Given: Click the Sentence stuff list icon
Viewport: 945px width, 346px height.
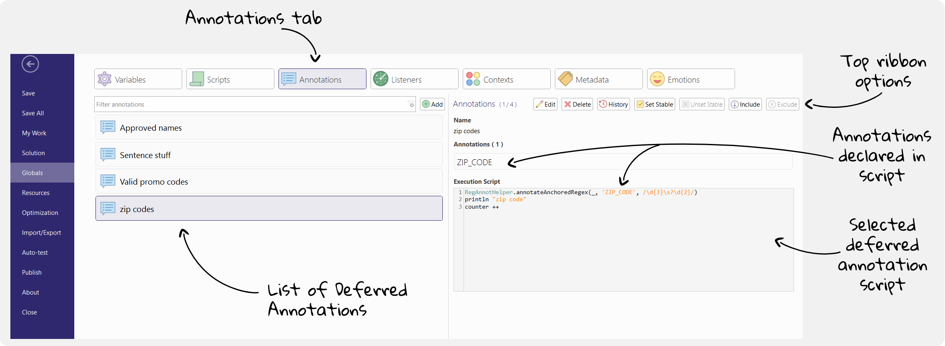Looking at the screenshot, I should [x=108, y=155].
